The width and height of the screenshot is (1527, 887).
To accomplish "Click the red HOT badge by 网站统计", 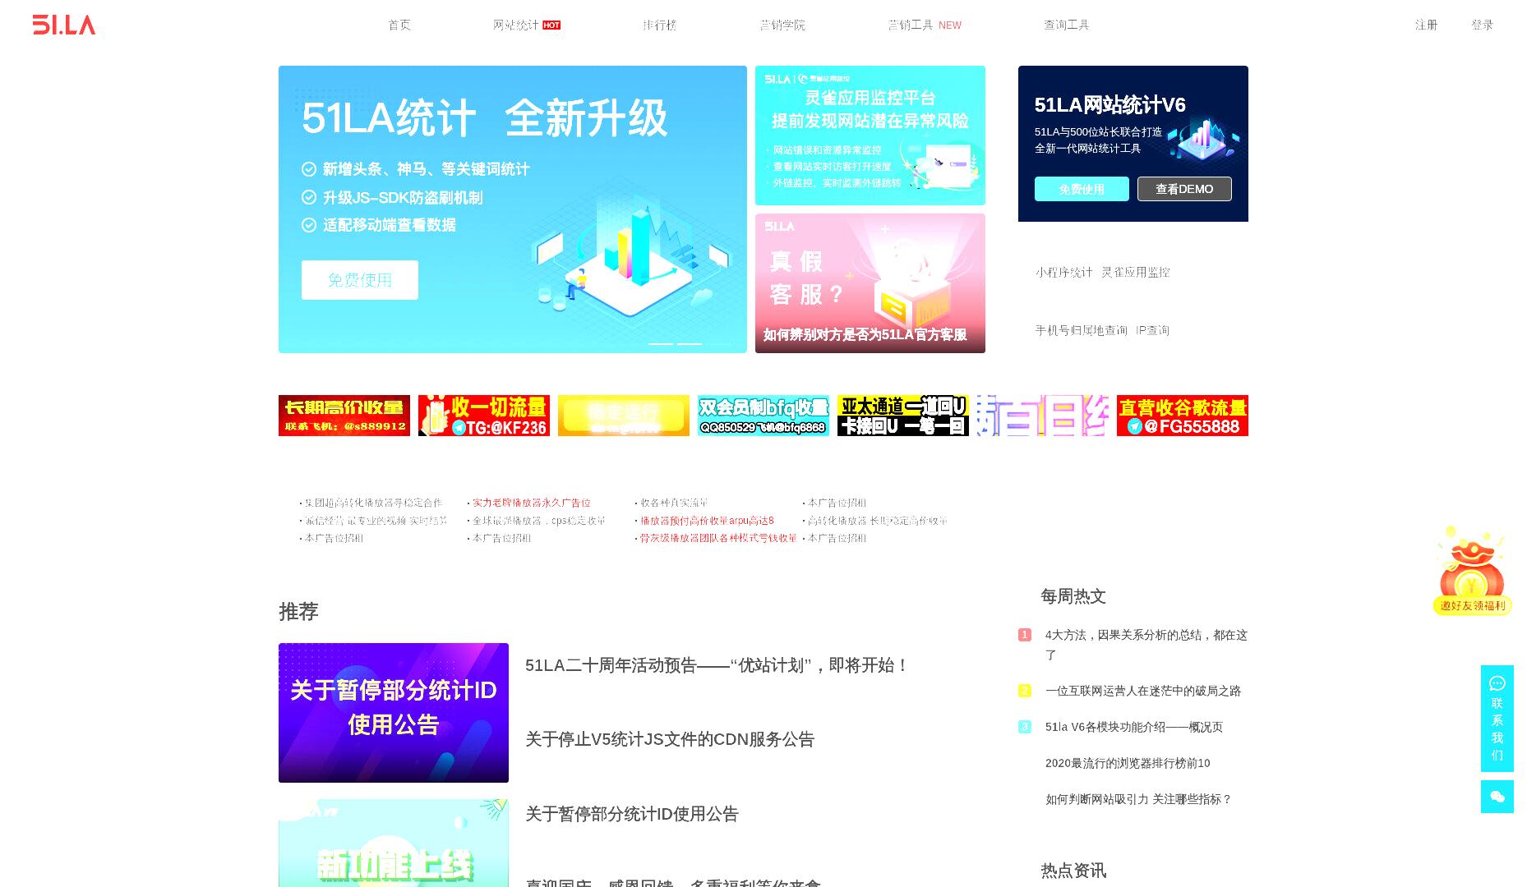I will click(551, 25).
